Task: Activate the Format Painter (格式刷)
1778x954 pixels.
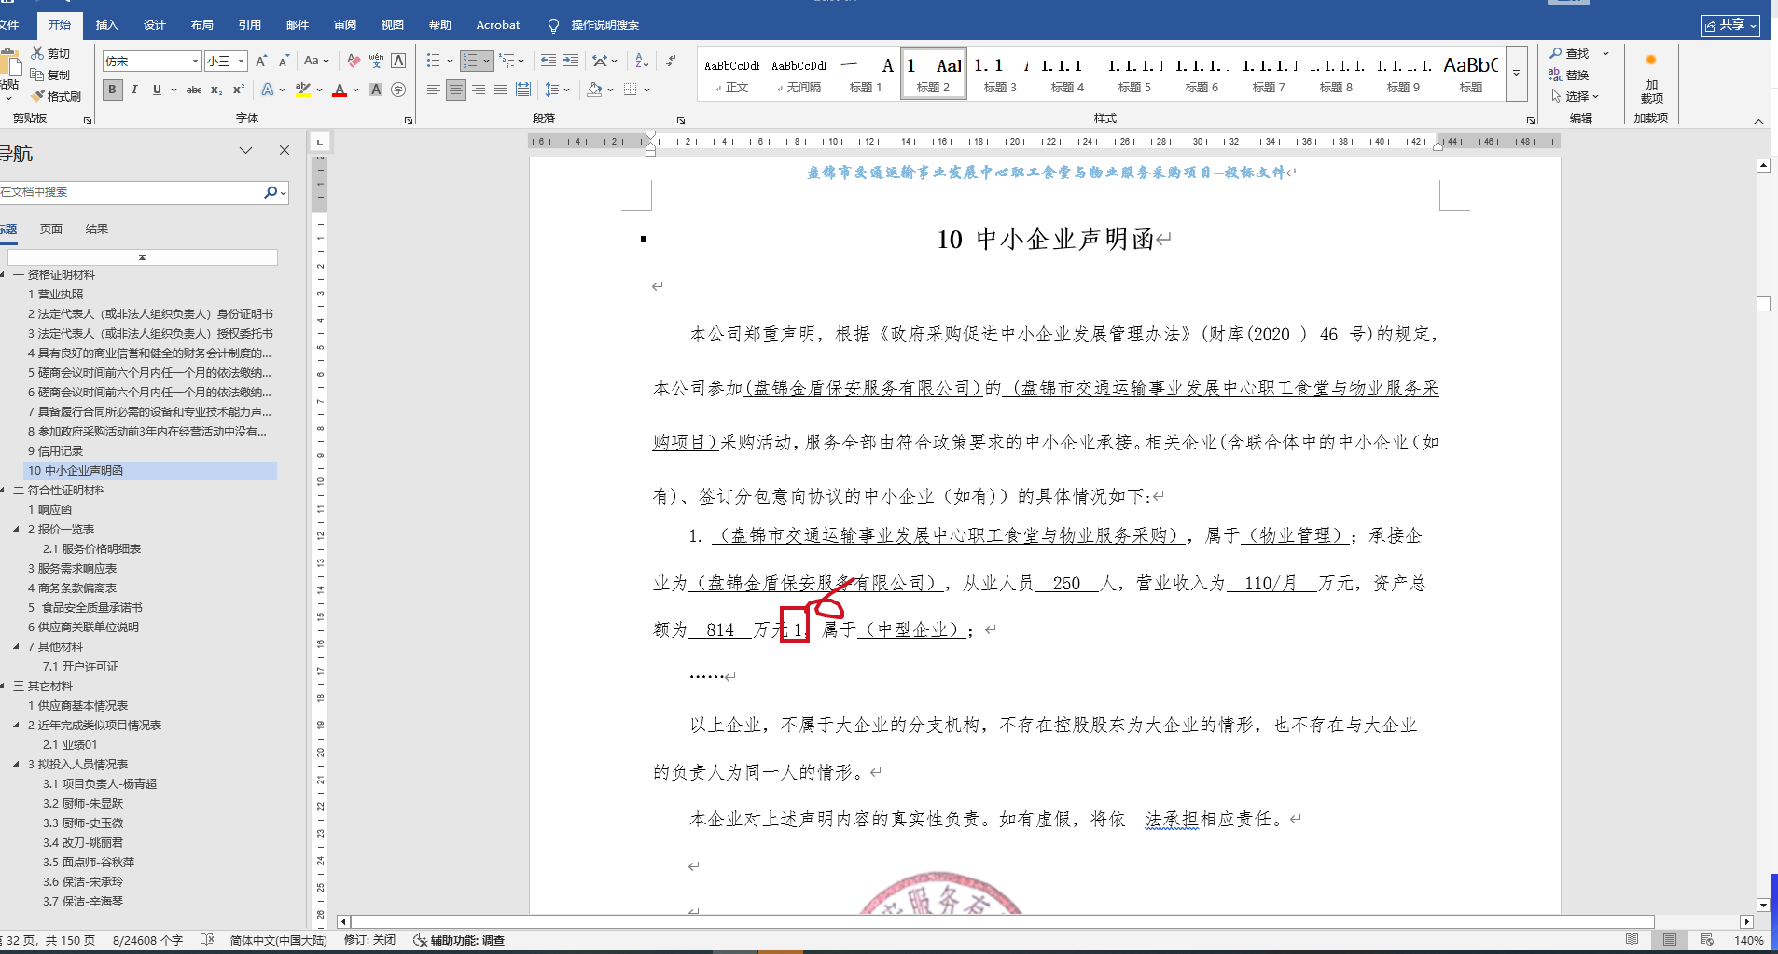Action: (38, 96)
